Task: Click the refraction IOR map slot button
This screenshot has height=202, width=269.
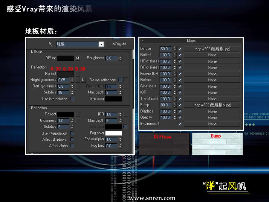Action: click(x=126, y=114)
